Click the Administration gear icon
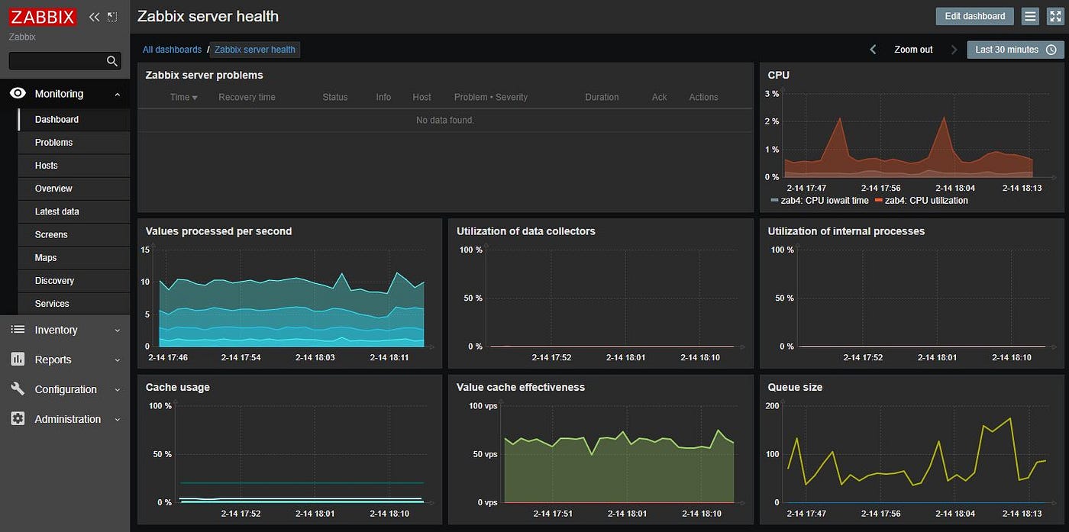Viewport: 1069px width, 532px height. coord(18,419)
